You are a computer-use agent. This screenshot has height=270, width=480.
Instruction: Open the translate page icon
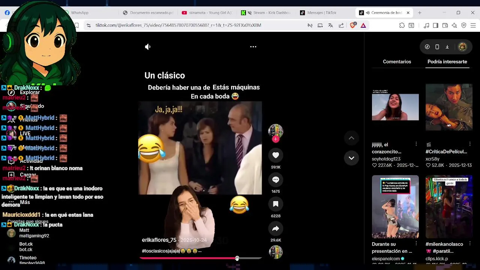330,25
